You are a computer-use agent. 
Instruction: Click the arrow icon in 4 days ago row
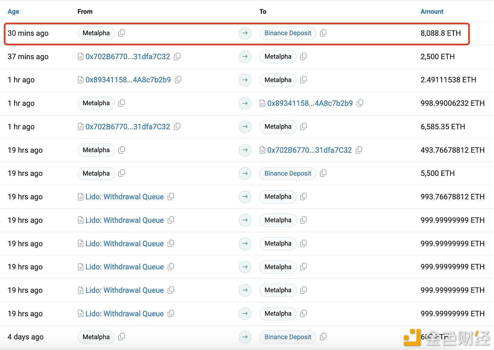pyautogui.click(x=245, y=337)
